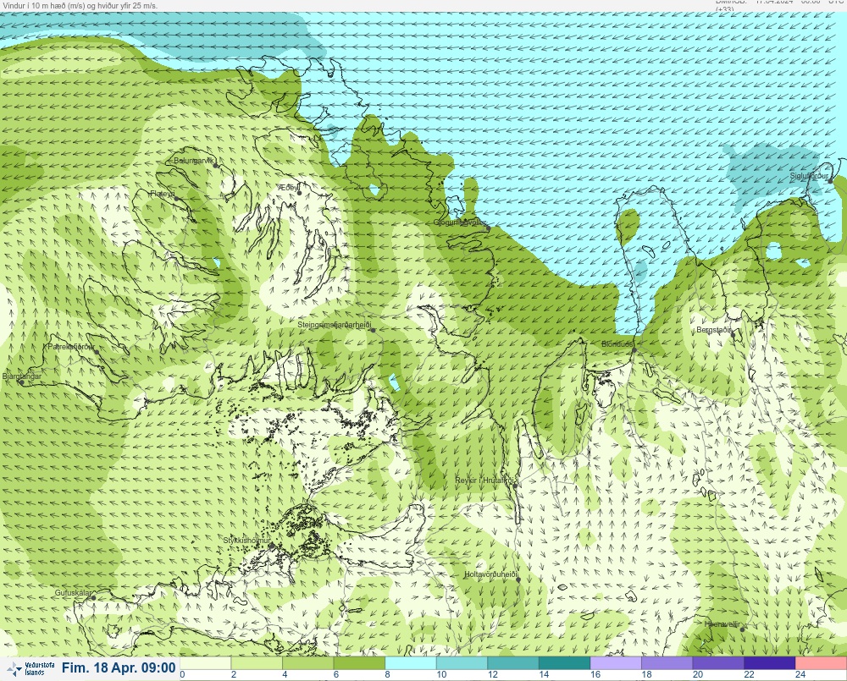Pick the 18–20 m/s purple legend swatch

667,662
